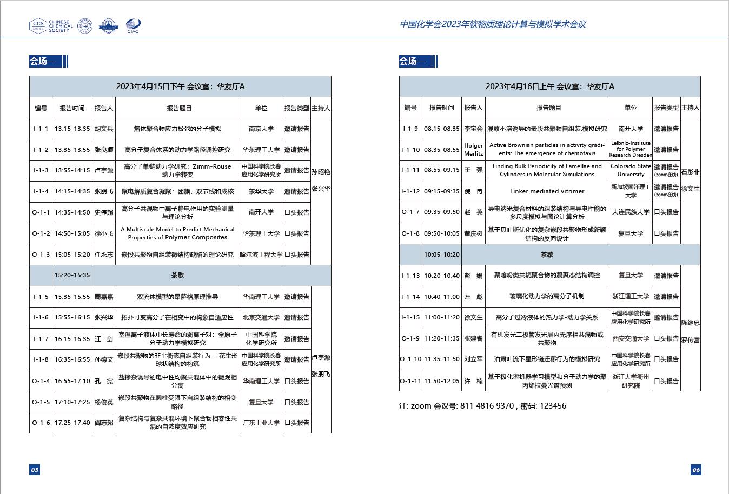Click the 会场一 heading on left page
The height and width of the screenshot is (494, 729).
pos(43,62)
